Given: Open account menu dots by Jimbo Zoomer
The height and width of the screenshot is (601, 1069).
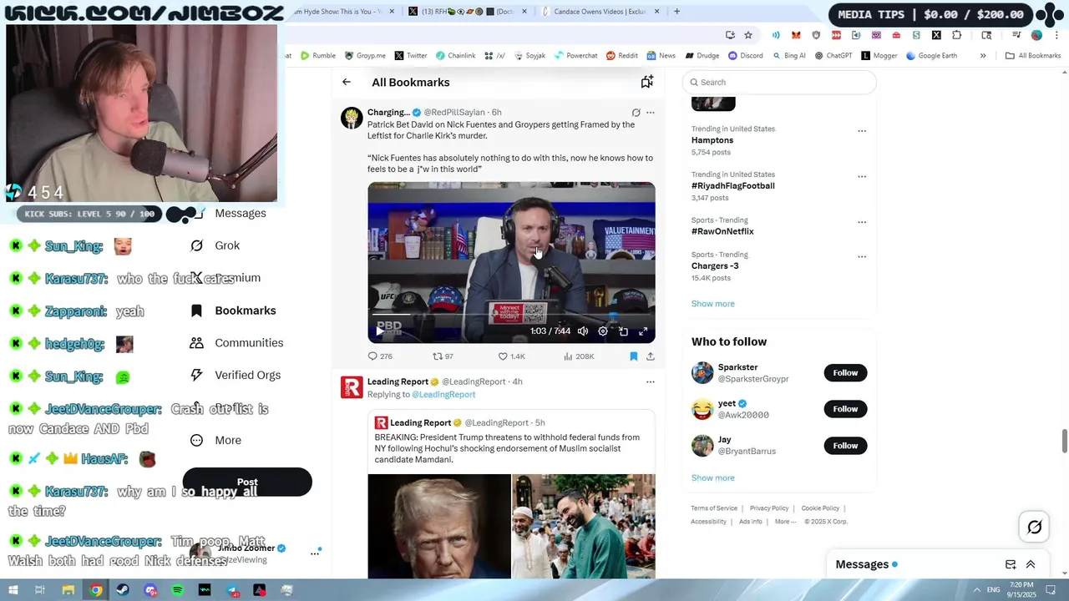Looking at the screenshot, I should tap(315, 553).
